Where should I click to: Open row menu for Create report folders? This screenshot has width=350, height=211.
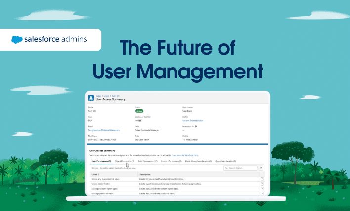coord(262,184)
